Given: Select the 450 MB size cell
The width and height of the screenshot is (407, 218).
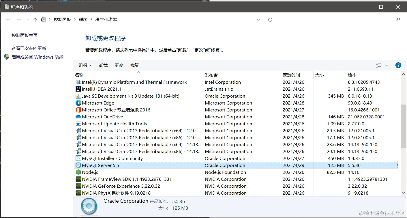Looking at the screenshot, I should point(336,158).
